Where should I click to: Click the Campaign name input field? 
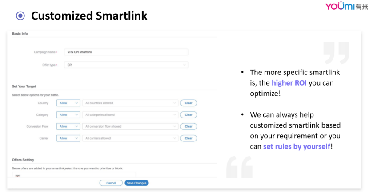point(126,52)
